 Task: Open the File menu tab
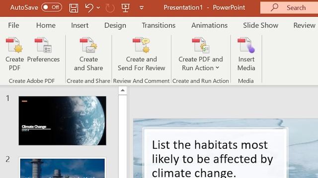pos(13,25)
